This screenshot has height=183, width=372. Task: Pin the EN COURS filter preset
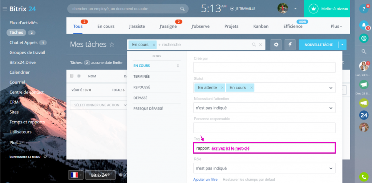click(x=178, y=66)
